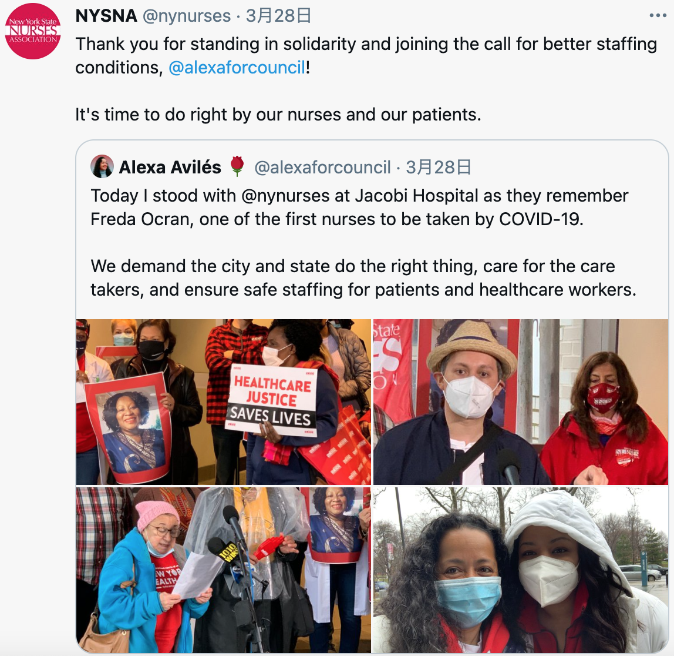Open the Healthcare Justice Saves Lives photo
The image size is (674, 656).
[x=224, y=401]
